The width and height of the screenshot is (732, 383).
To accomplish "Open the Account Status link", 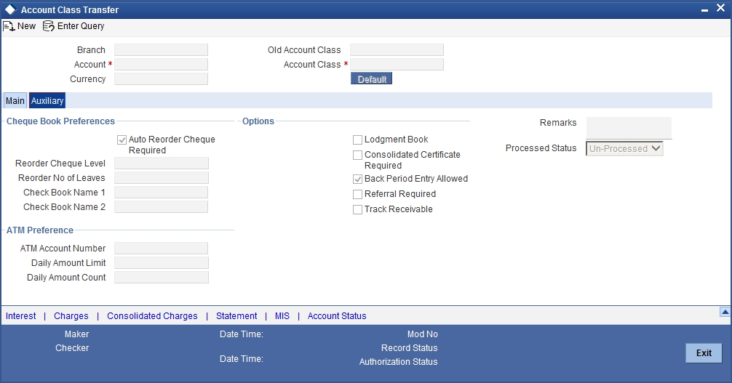I will 337,316.
